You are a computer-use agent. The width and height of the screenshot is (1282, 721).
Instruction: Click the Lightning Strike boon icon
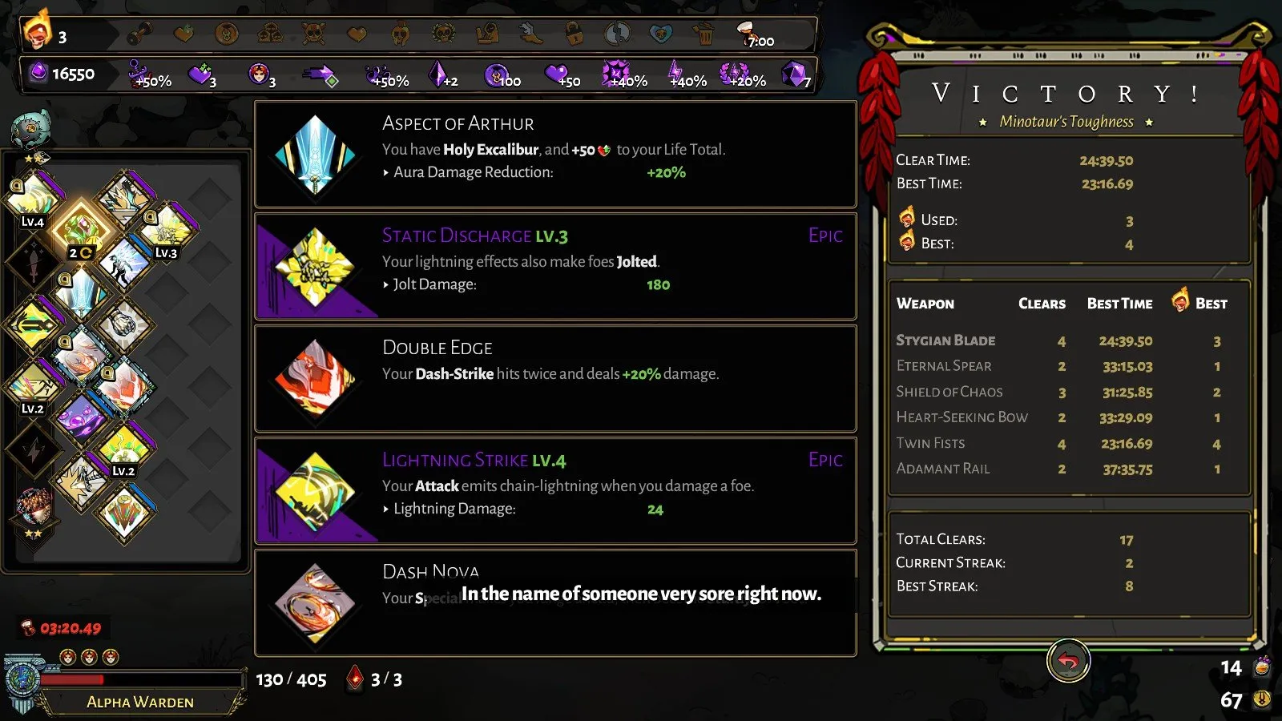click(x=316, y=491)
